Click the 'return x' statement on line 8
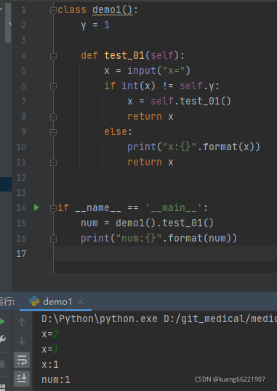This screenshot has height=391, width=277. [150, 117]
